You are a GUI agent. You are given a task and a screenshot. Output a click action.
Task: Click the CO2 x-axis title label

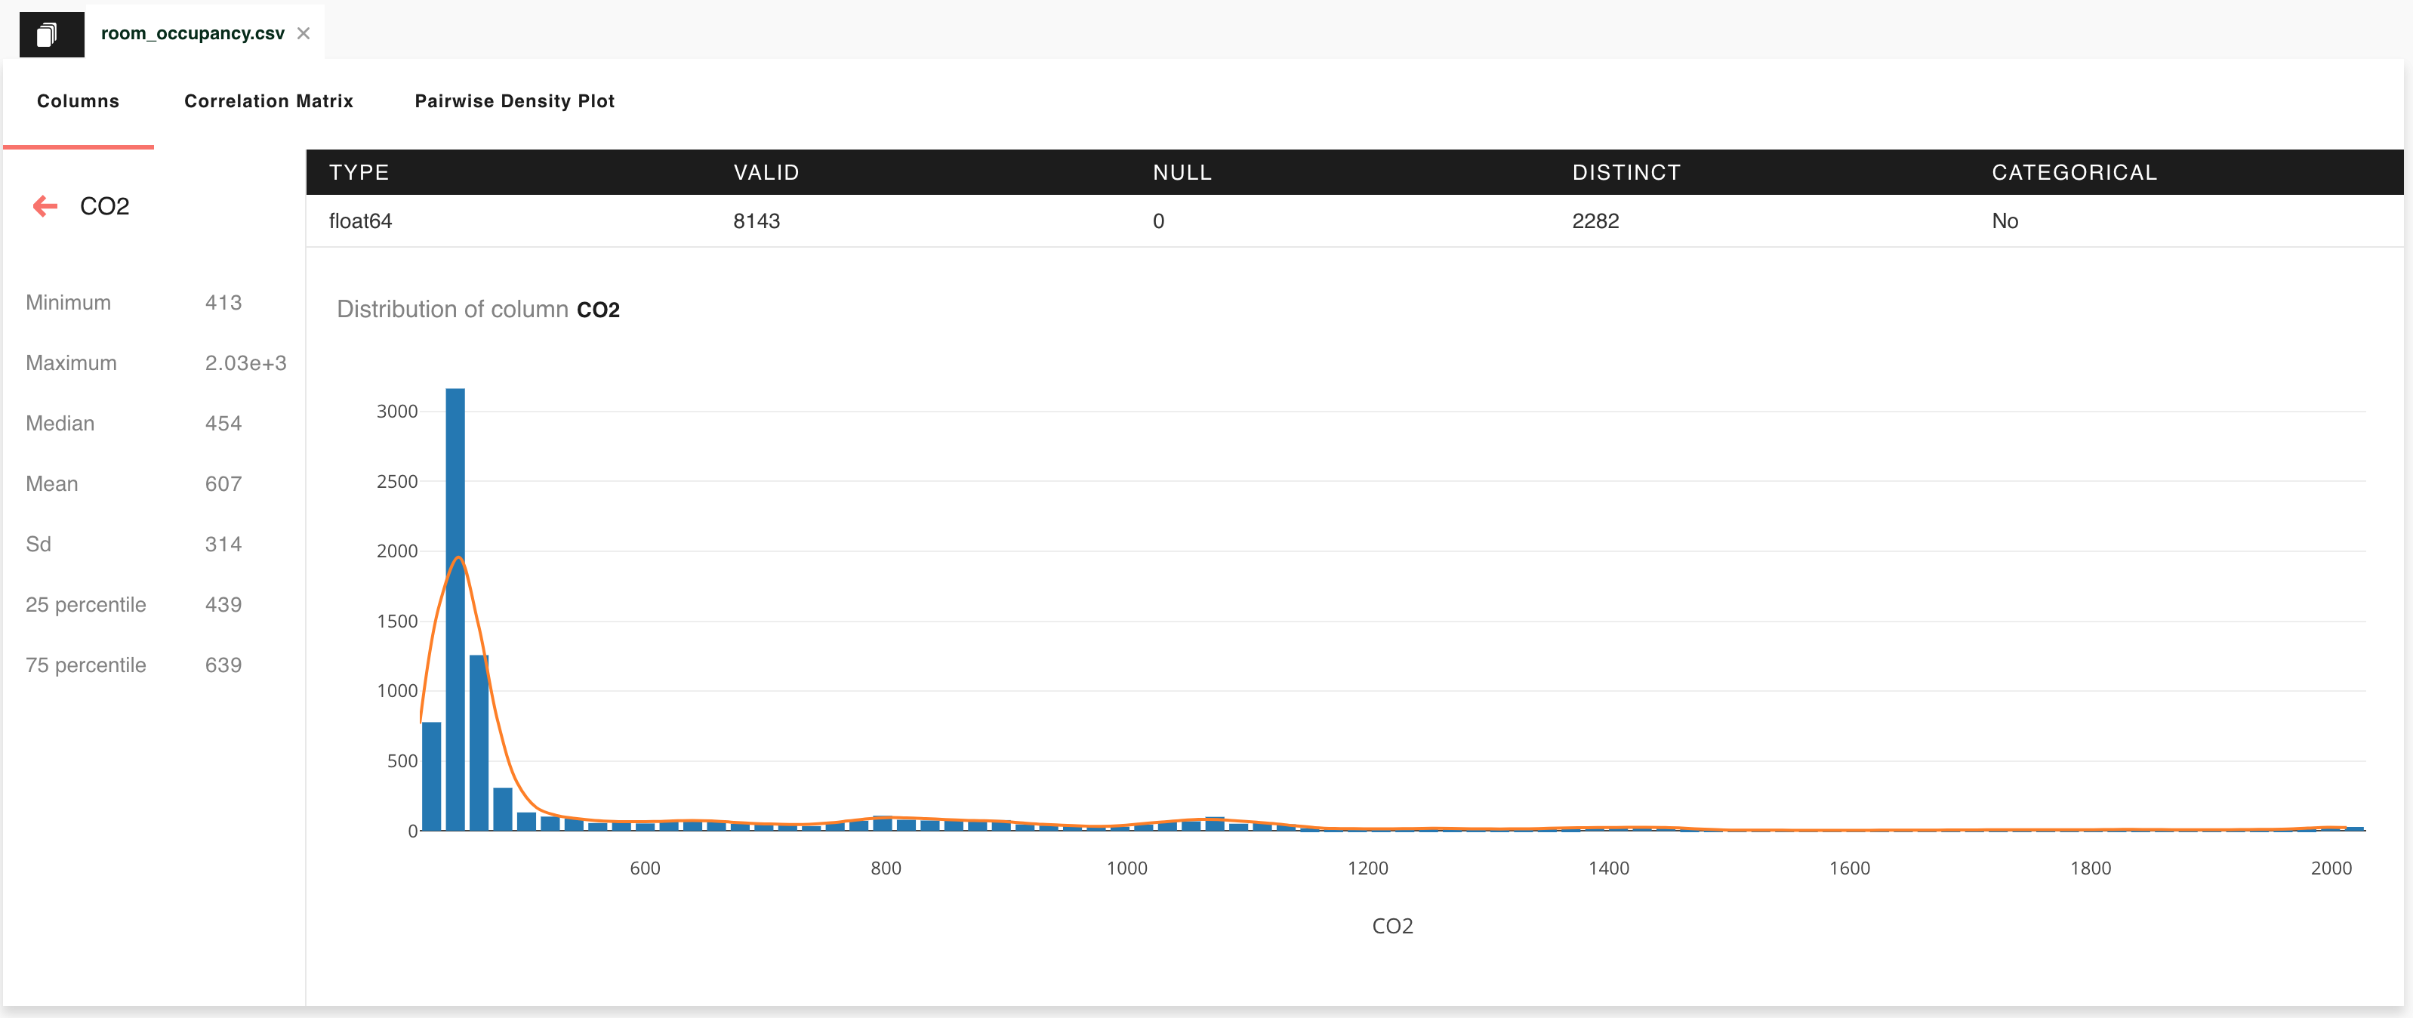coord(1392,926)
